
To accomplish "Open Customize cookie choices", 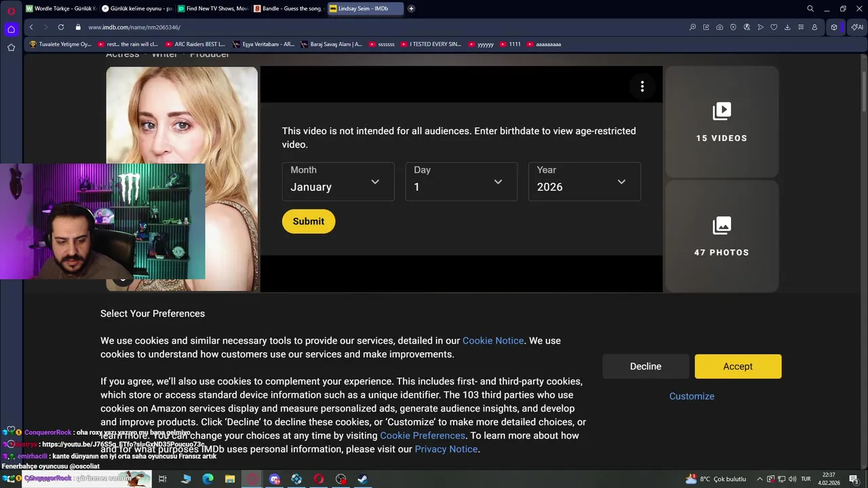I will click(692, 396).
